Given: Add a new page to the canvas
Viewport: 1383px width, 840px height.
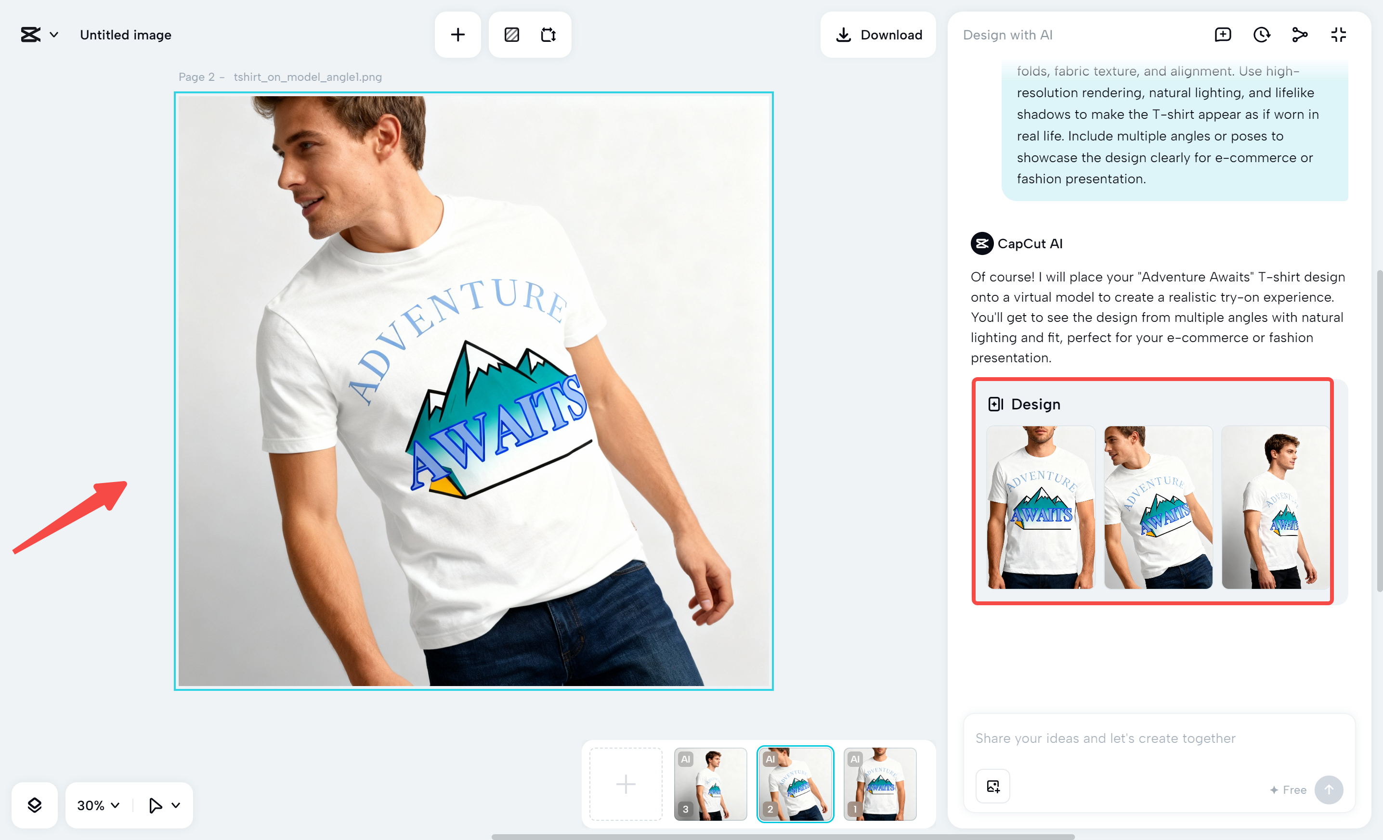Looking at the screenshot, I should [457, 34].
